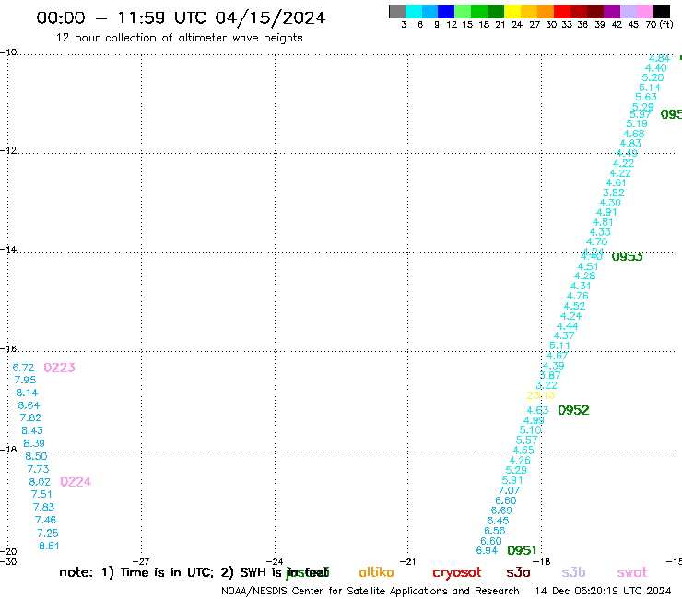This screenshot has width=682, height=599.
Task: Click the 8.64 wave height reading
Action: click(x=29, y=405)
